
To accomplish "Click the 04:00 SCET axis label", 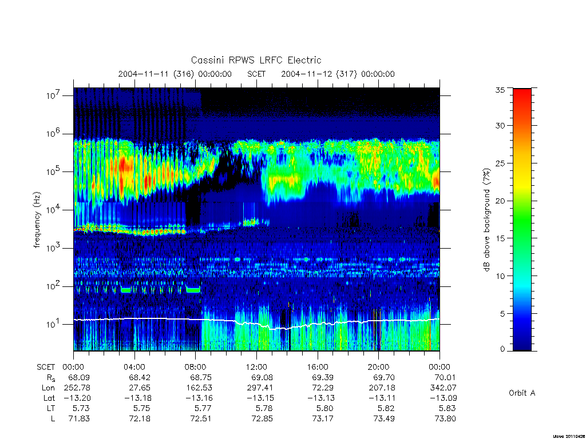I will click(134, 367).
